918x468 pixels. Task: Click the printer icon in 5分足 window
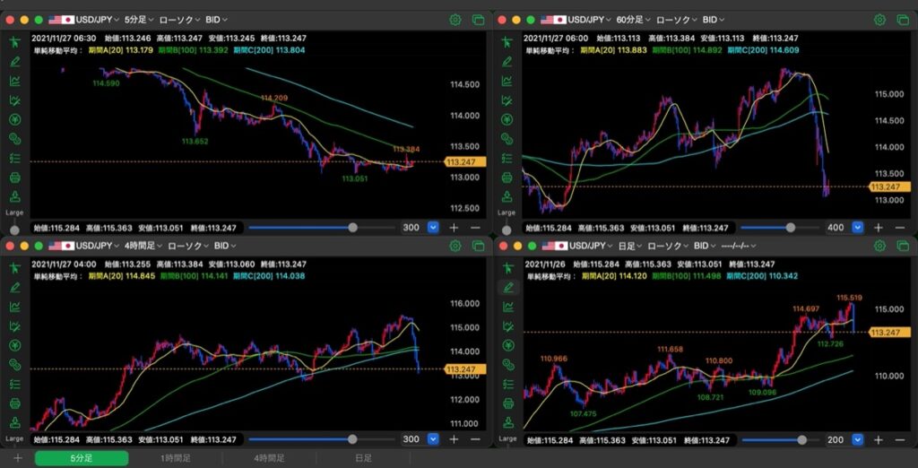[14, 177]
